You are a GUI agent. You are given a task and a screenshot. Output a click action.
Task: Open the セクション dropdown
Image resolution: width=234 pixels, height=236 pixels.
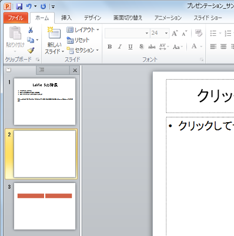tap(82, 50)
